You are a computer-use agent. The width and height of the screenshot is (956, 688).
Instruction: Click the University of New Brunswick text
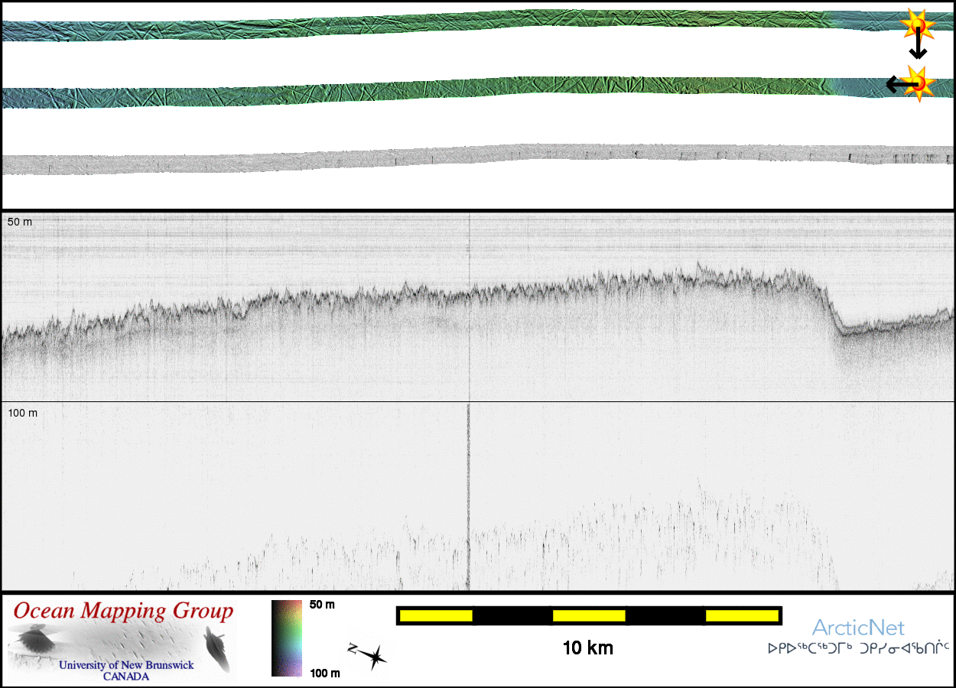point(126,665)
